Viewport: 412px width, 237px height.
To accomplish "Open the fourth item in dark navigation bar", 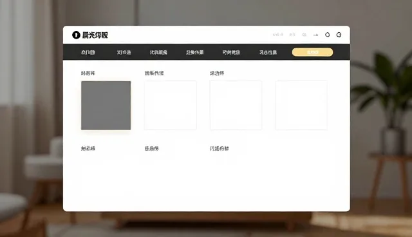I will click(x=194, y=52).
